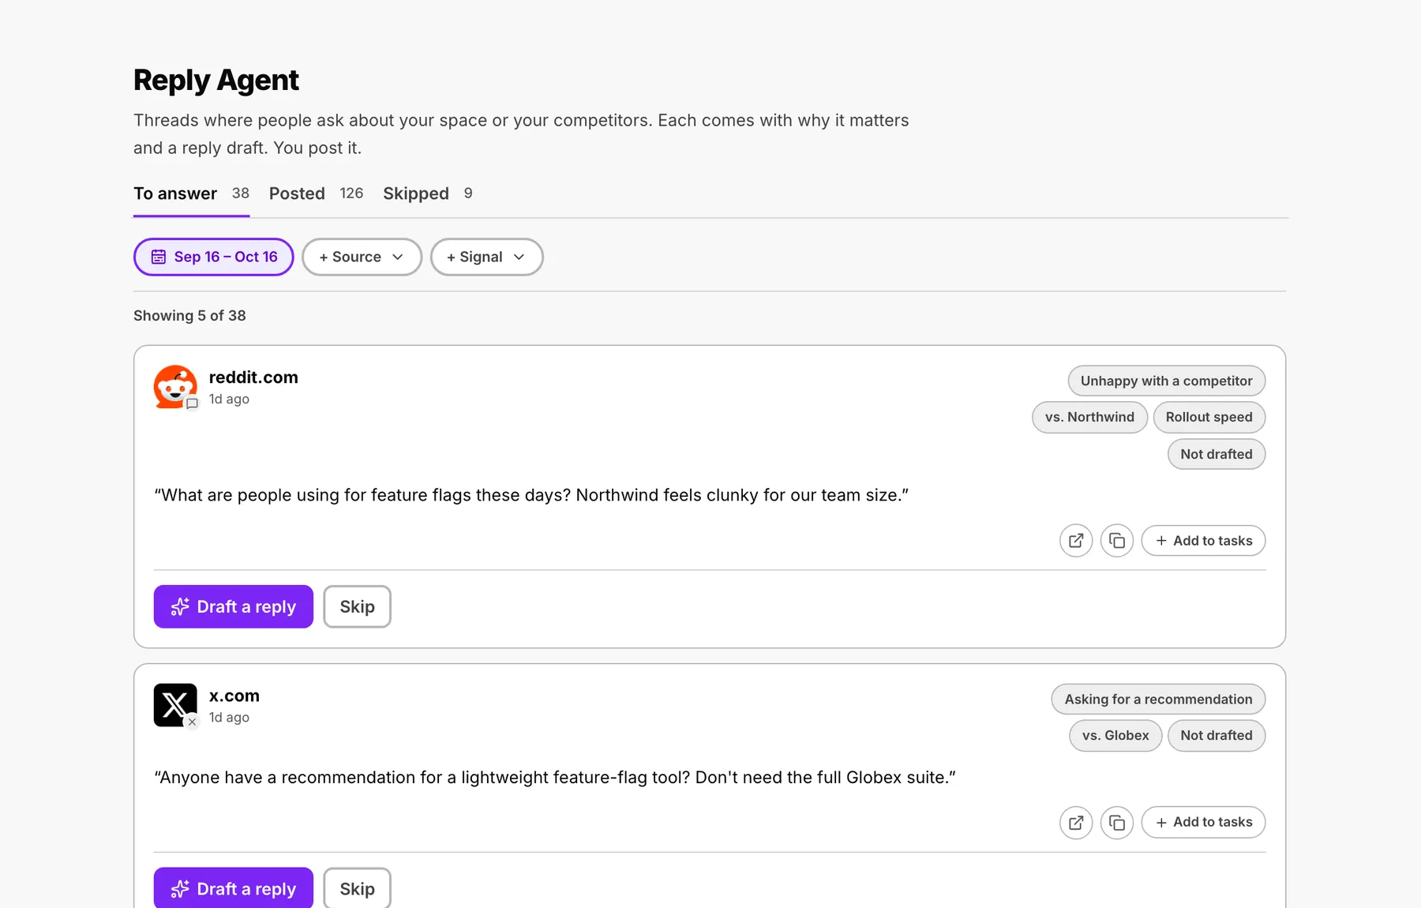
Task: Open the Sep 16 – Oct 16 date filter
Action: tap(213, 257)
